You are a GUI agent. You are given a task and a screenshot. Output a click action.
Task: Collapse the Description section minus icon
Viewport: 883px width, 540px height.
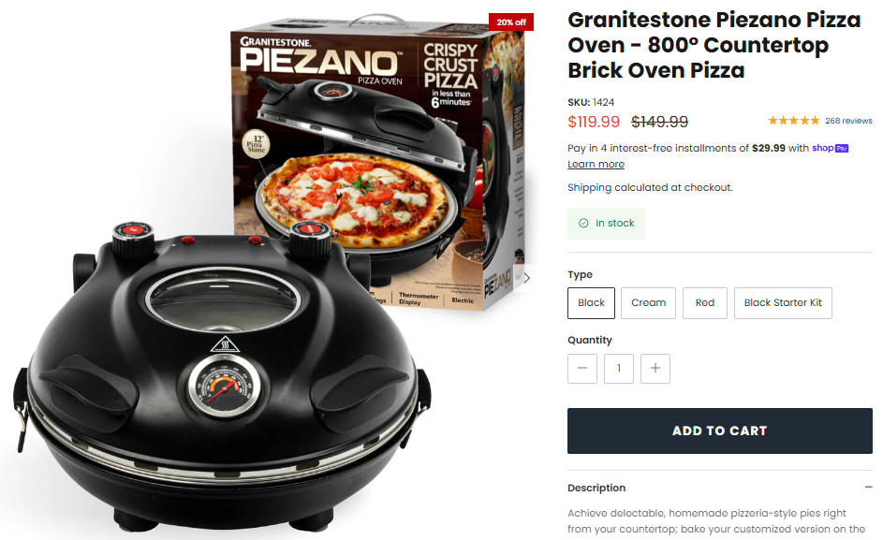pyautogui.click(x=868, y=487)
